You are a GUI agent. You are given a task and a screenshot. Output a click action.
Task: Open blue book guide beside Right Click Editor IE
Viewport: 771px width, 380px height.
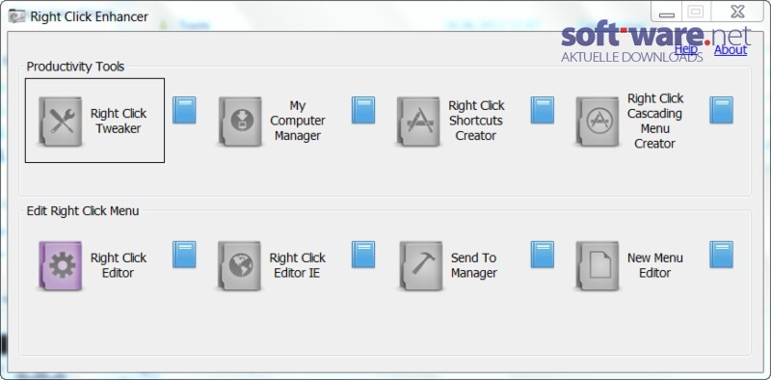tap(363, 255)
